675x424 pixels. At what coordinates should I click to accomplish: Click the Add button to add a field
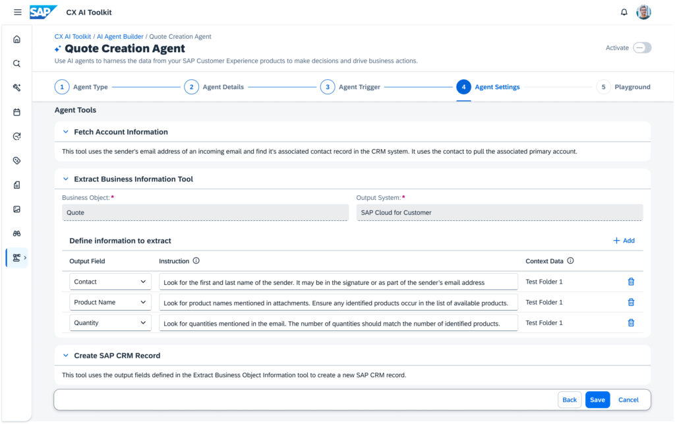[624, 241]
